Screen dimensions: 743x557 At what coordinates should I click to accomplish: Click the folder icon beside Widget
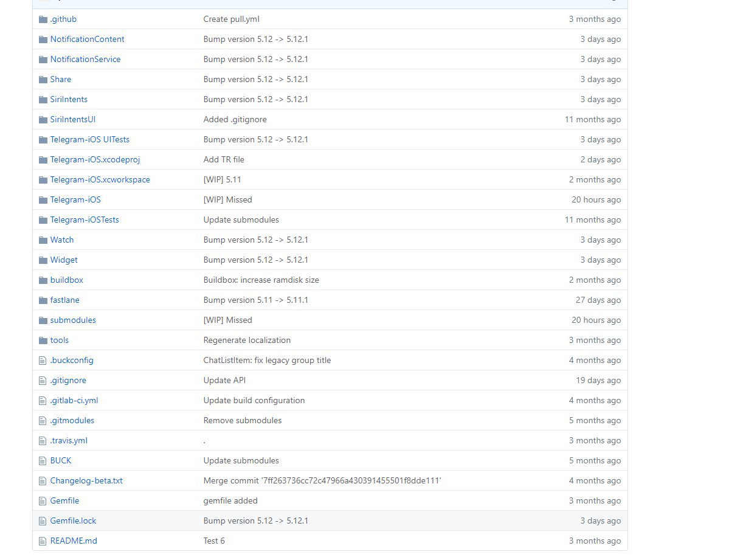pos(43,260)
